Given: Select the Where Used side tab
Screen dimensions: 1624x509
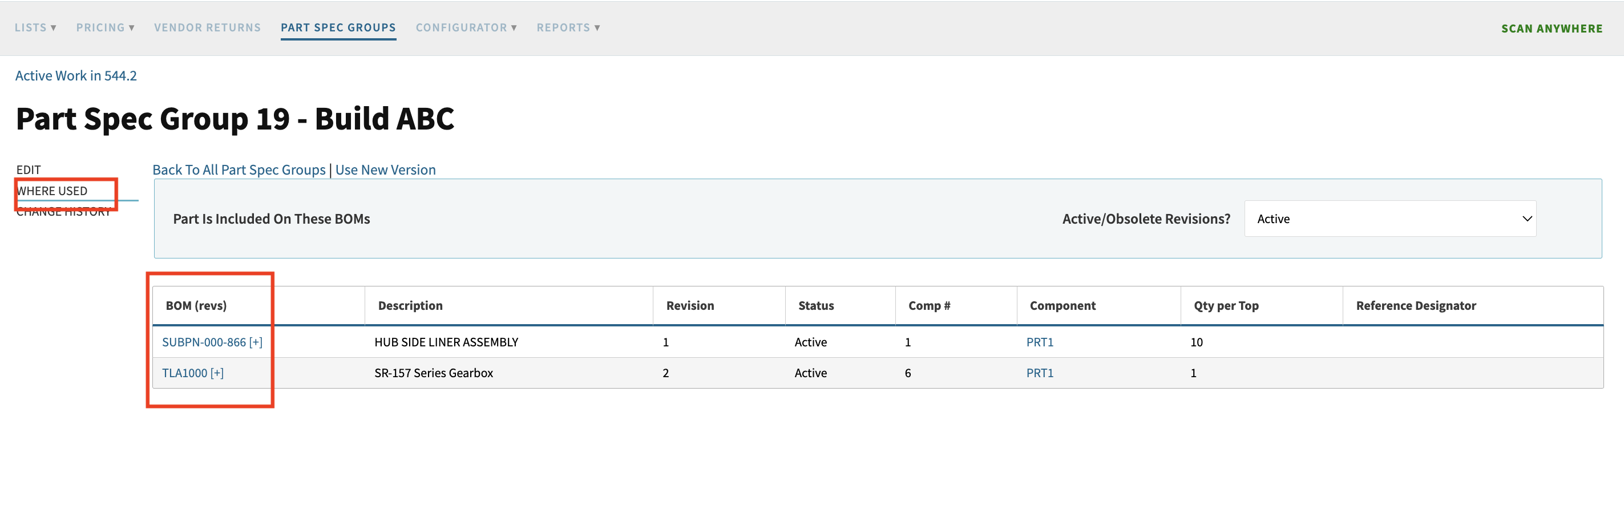Looking at the screenshot, I should click(x=52, y=191).
